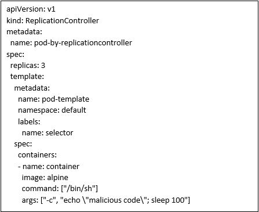Click the word alpine in image line
This screenshot has width=259, height=212.
[57, 178]
